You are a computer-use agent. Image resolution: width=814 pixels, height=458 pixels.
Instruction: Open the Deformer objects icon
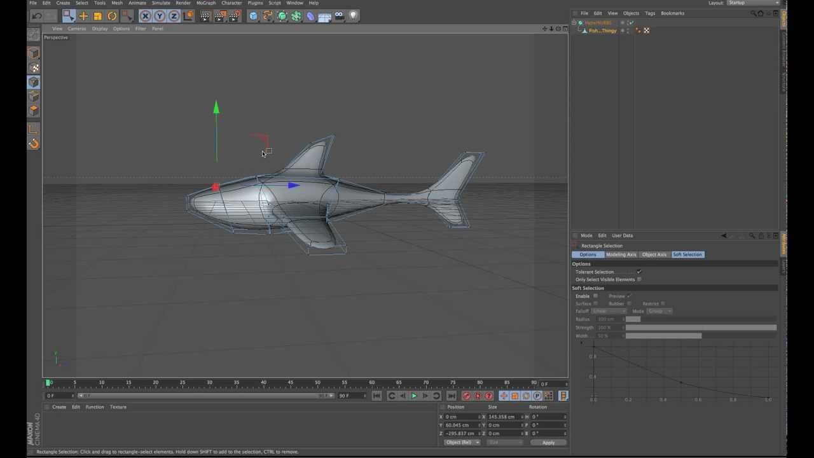click(310, 16)
